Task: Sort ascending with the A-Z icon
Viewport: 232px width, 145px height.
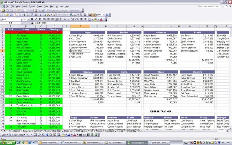Action: click(81, 15)
